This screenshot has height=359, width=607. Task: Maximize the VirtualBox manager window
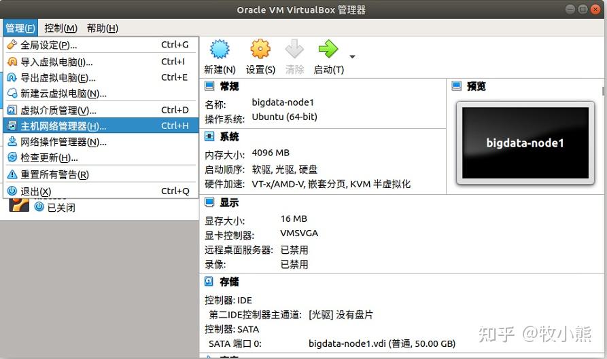[583, 10]
